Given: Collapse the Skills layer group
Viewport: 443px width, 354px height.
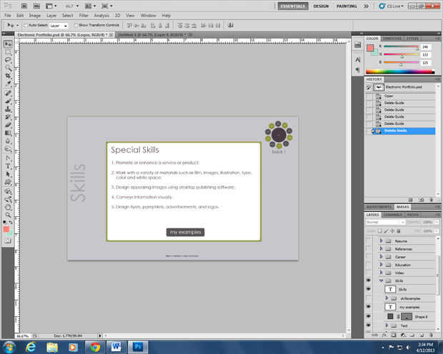Looking at the screenshot, I should click(x=382, y=280).
